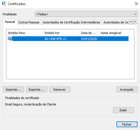Click the Remover button
Screen dimensions: 140x130
[60, 90]
